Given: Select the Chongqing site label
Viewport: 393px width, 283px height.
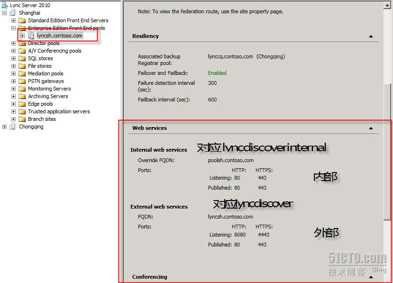Looking at the screenshot, I should [31, 127].
